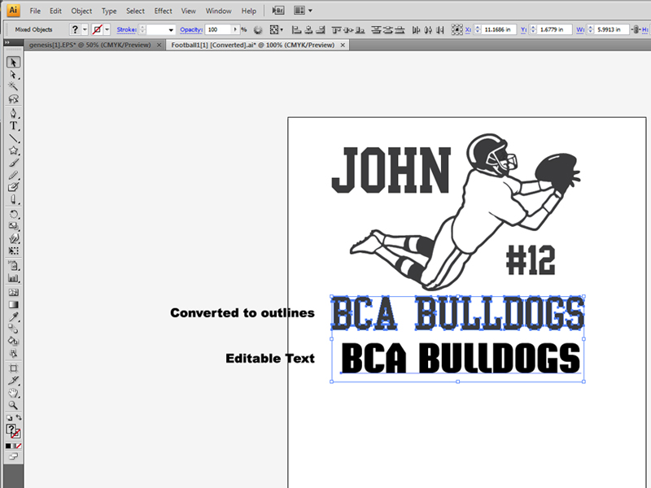Select the Zoom magnifier tool
This screenshot has width=651, height=488.
13,405
